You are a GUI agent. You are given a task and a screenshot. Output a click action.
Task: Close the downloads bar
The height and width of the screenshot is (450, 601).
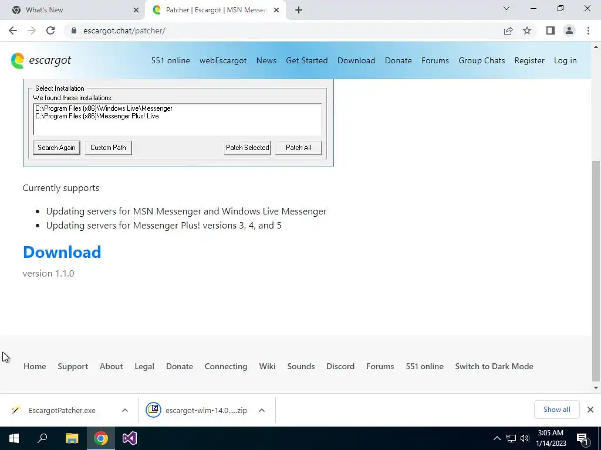click(x=590, y=410)
